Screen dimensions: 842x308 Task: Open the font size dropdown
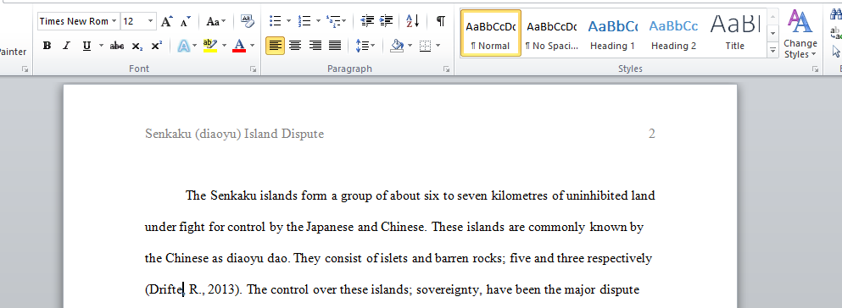tap(150, 21)
